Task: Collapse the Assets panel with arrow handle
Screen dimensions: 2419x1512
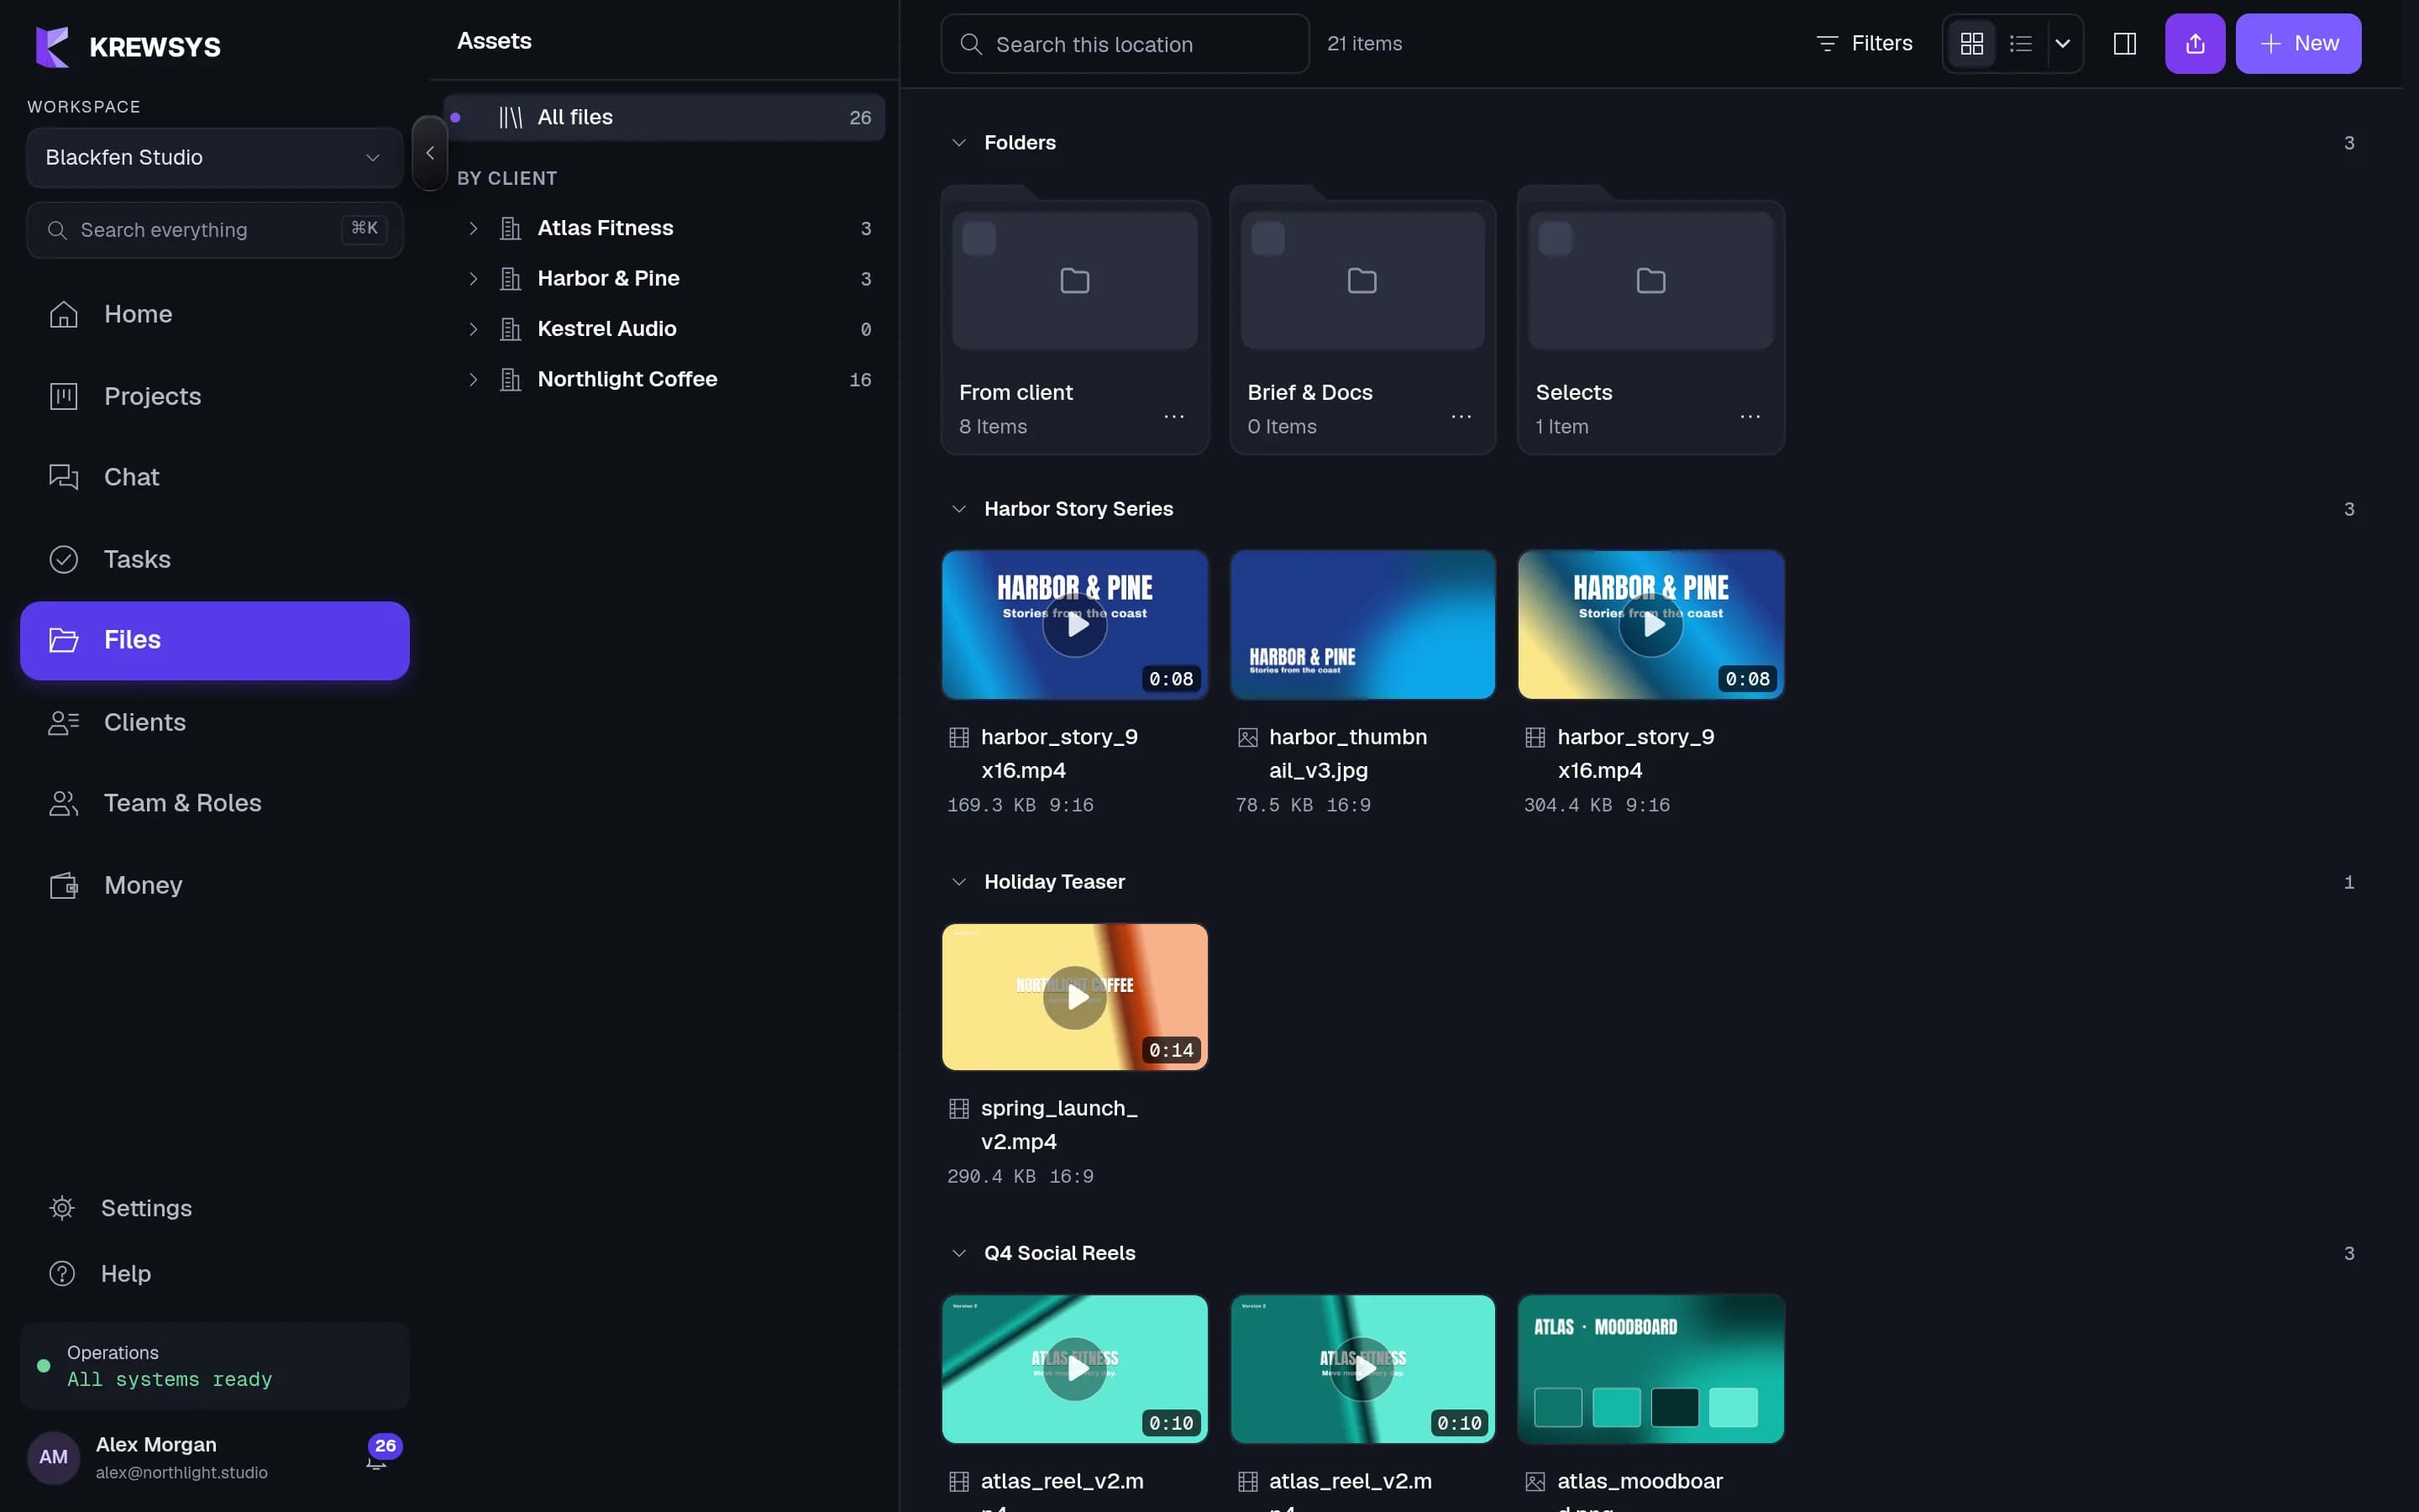Action: click(430, 153)
